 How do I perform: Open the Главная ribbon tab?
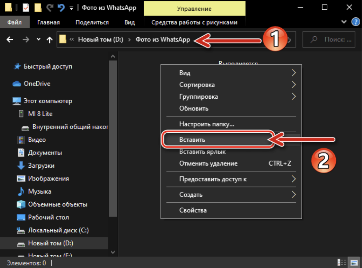click(48, 23)
